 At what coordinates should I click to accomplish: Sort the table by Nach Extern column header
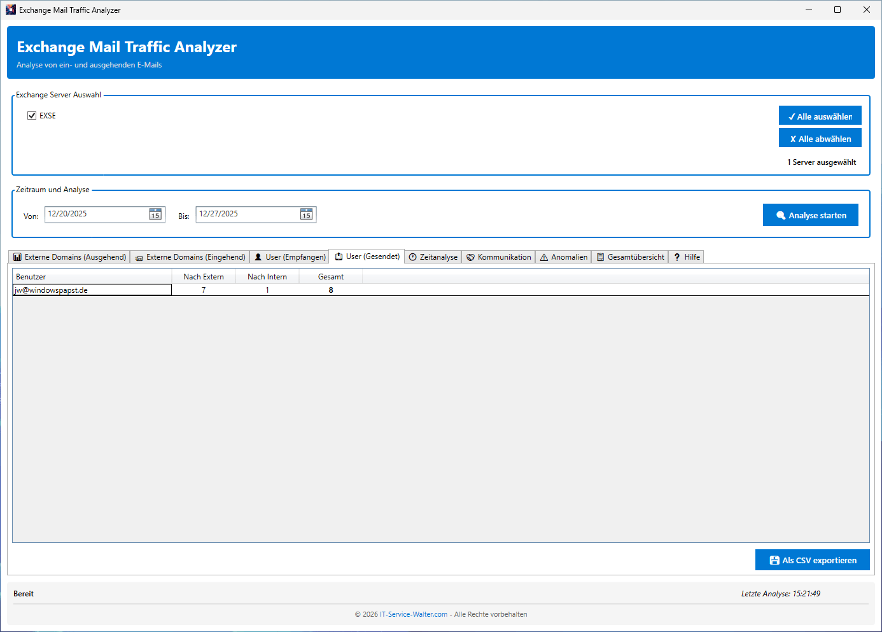click(204, 277)
